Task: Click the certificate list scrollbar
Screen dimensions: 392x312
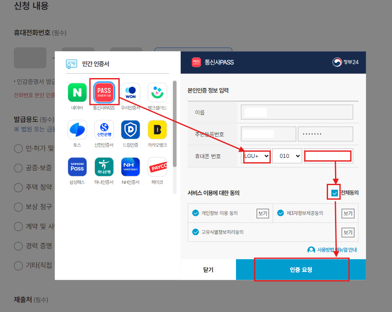Action: point(175,124)
